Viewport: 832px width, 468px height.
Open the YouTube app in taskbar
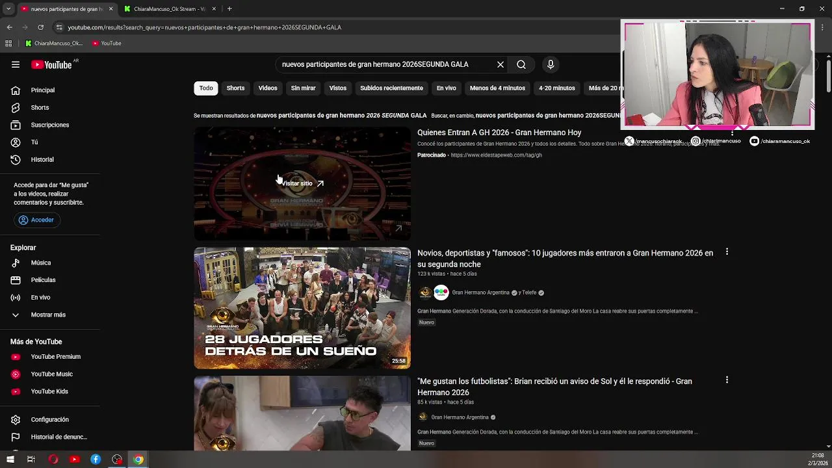74,460
